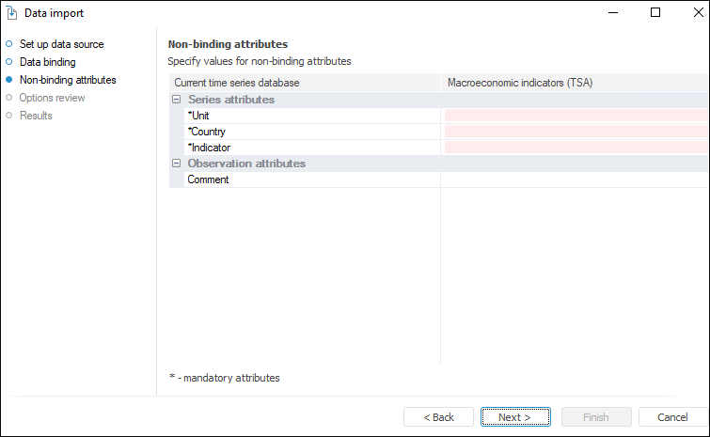This screenshot has height=437, width=710.
Task: Select the Unit attribute row label
Action: tap(198, 116)
